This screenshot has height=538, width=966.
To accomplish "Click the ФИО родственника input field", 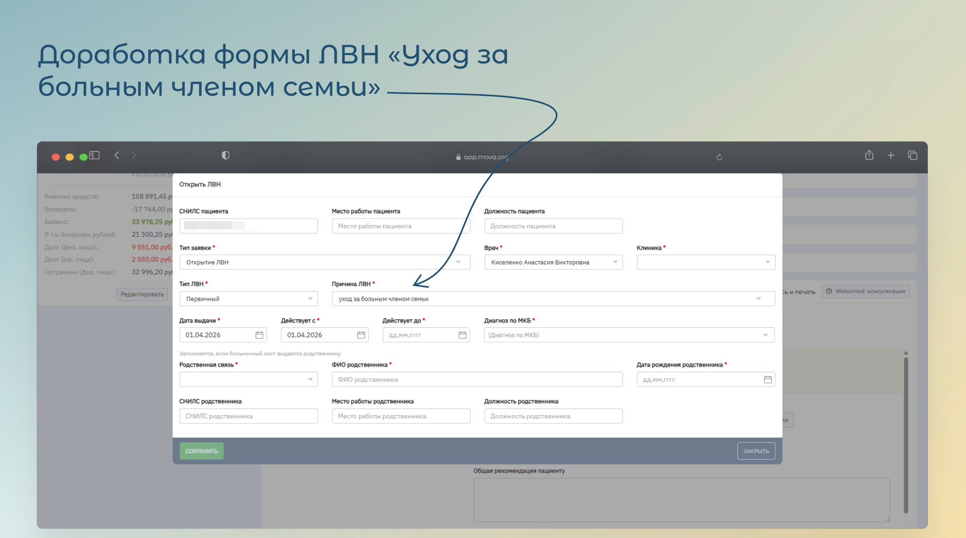I will [x=477, y=380].
